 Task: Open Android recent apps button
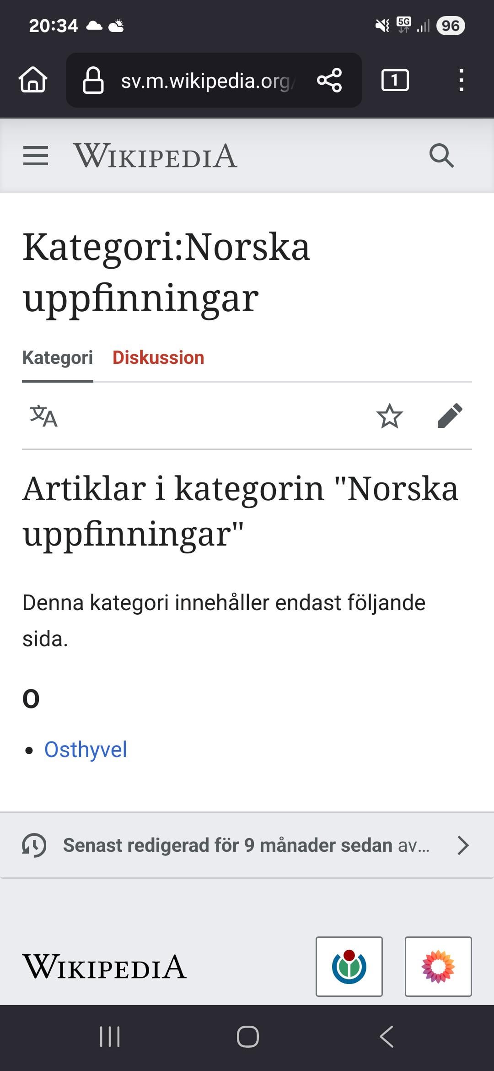coord(110,1037)
